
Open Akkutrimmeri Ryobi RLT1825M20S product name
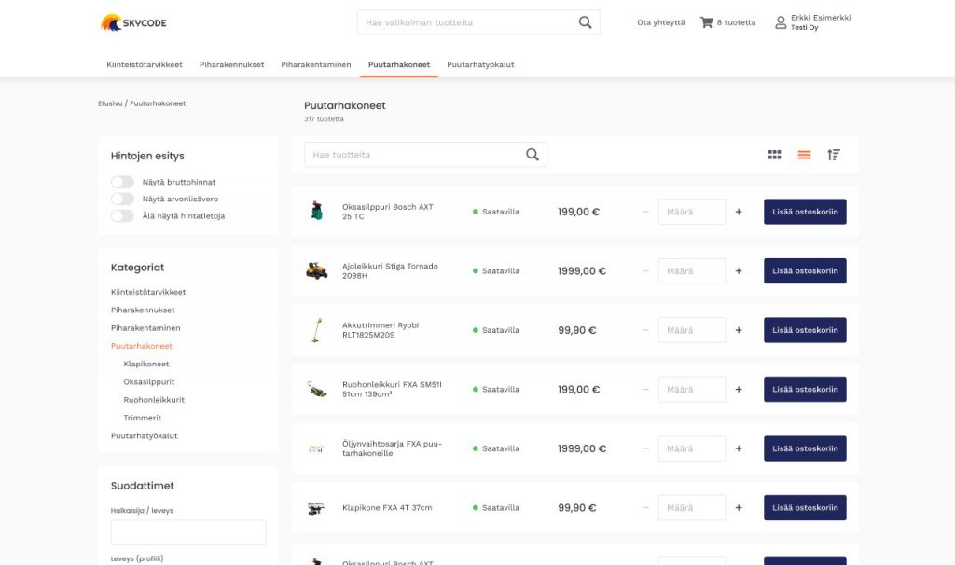[x=381, y=330]
